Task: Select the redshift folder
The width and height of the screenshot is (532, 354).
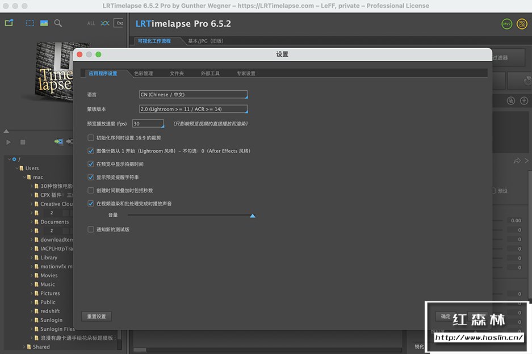Action: (x=50, y=311)
